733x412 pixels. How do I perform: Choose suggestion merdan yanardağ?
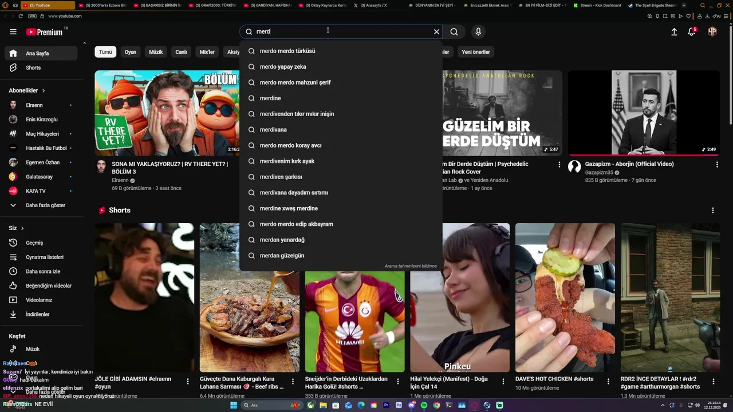click(341, 240)
